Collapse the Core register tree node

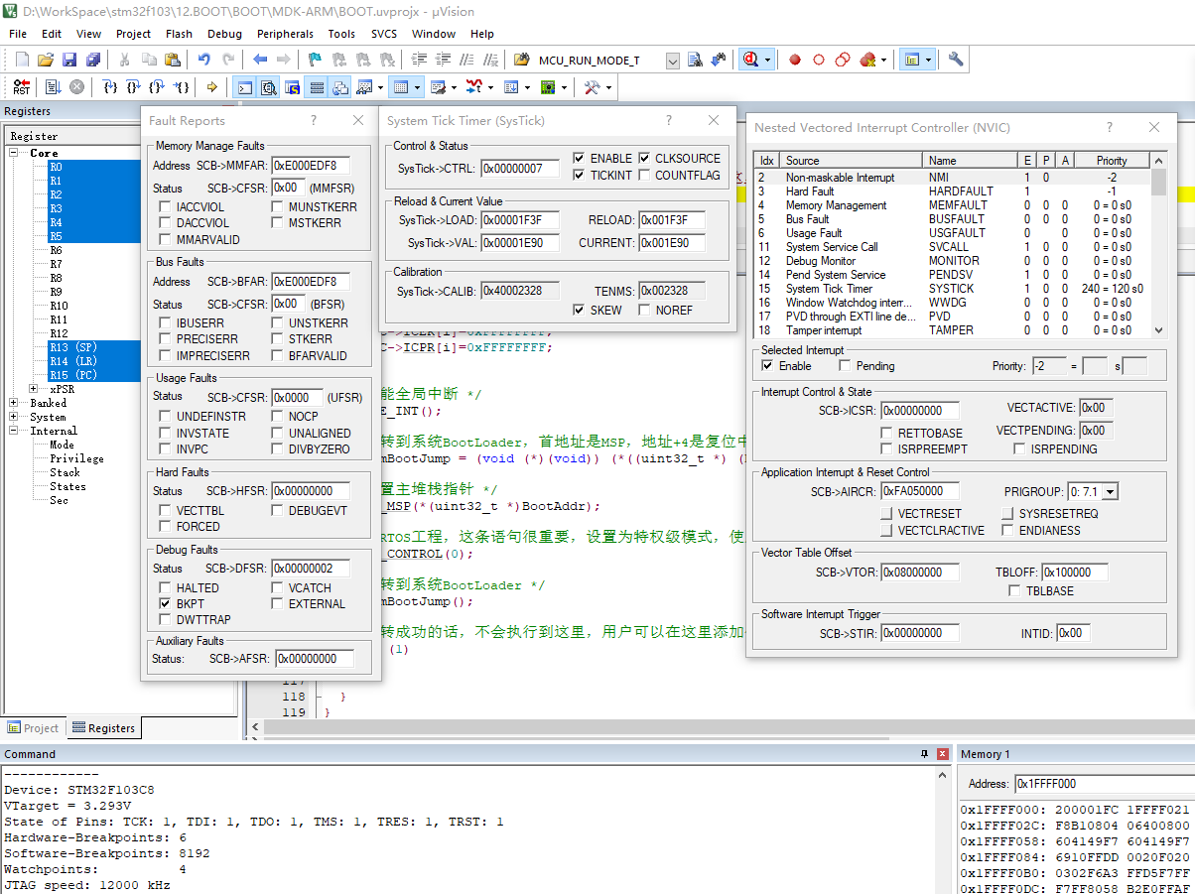[15, 153]
